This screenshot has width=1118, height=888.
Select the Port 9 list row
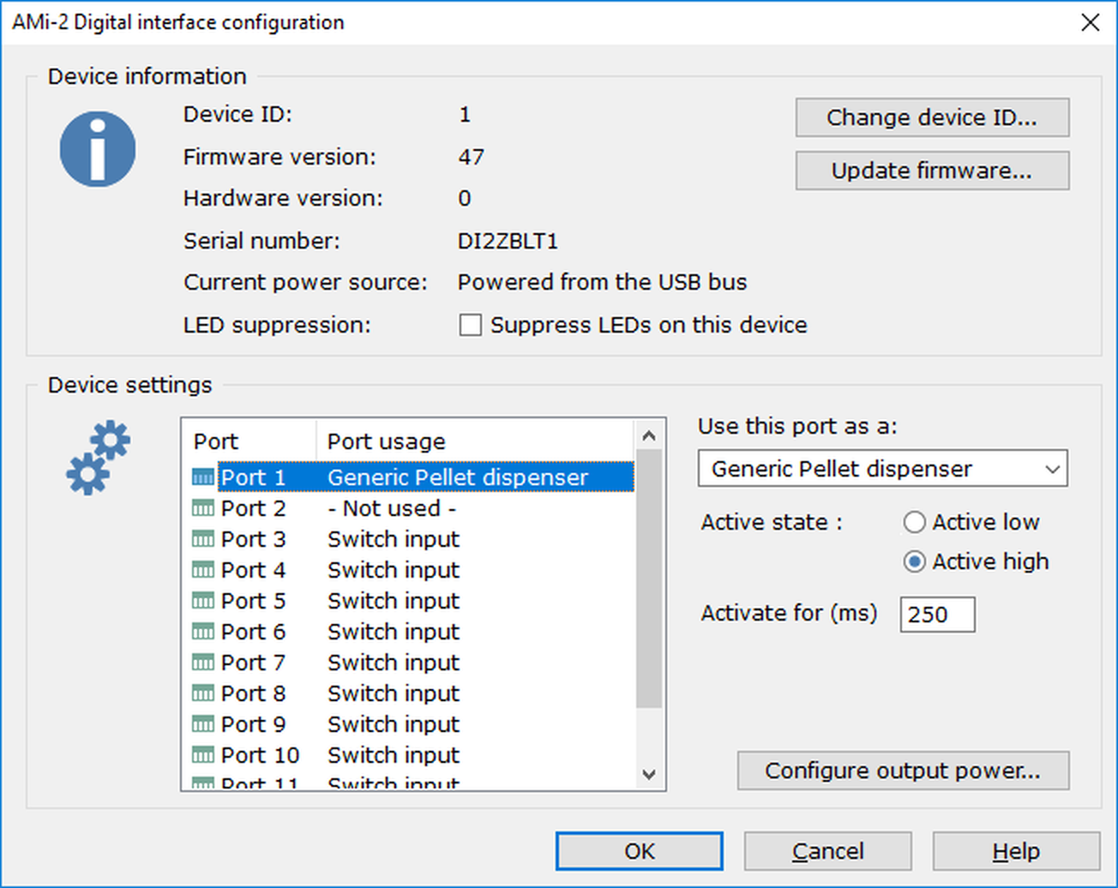[x=393, y=724]
